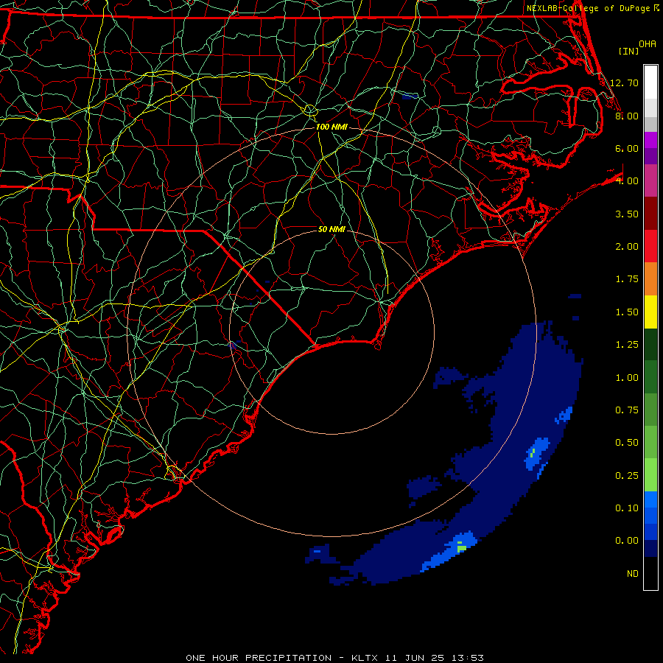Click the ONE HOUR PRECIPITATION caption text
The height and width of the screenshot is (663, 663).
(x=259, y=658)
